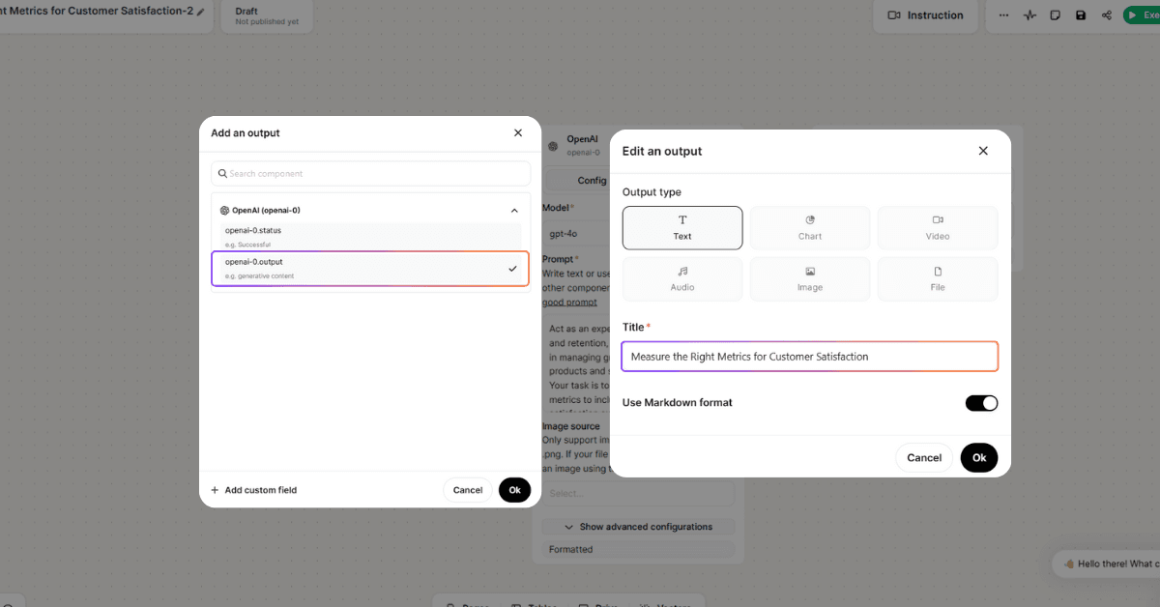
Task: Select the Text output type
Action: pos(682,228)
